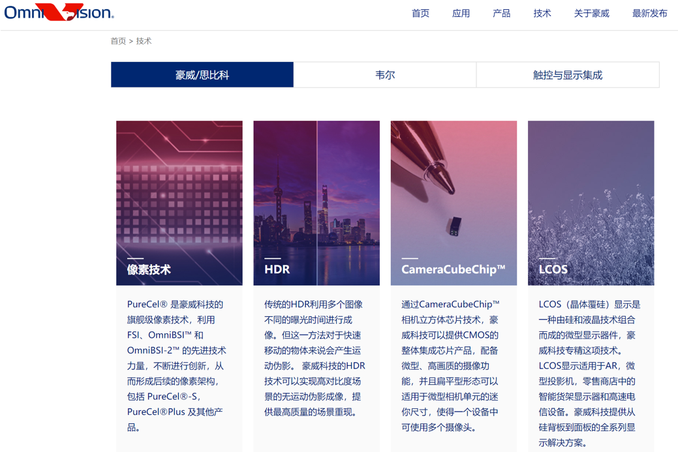Switch to the 韦尔 tab
This screenshot has width=678, height=452.
385,75
